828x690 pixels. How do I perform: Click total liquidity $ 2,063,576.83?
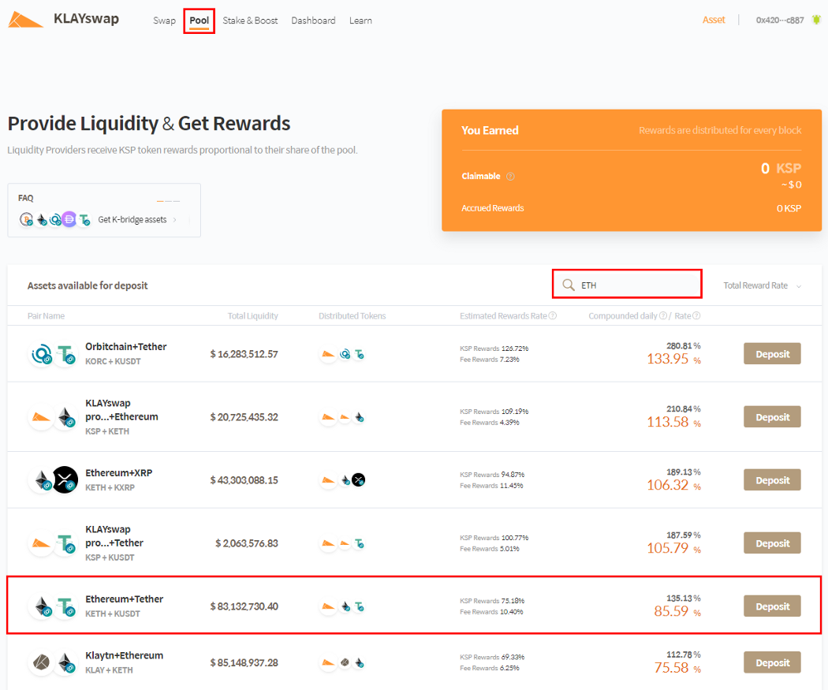pos(247,543)
